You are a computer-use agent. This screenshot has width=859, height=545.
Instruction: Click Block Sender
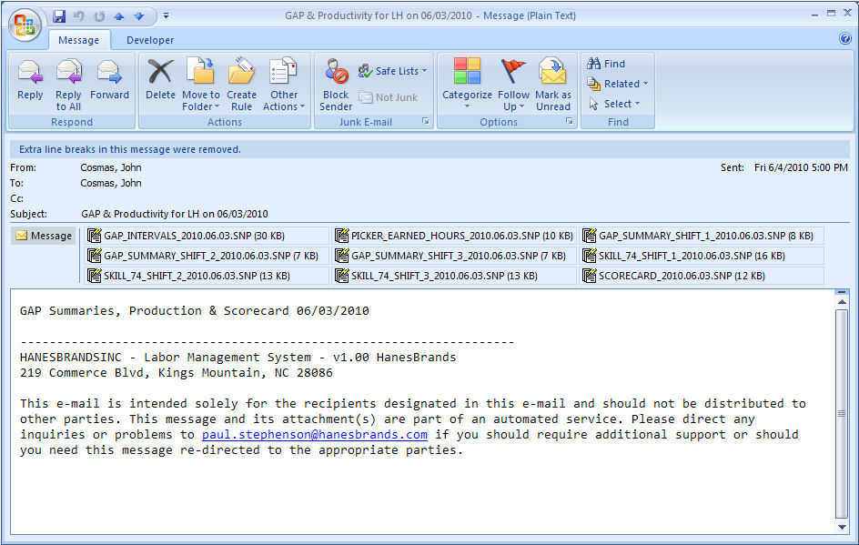(336, 85)
